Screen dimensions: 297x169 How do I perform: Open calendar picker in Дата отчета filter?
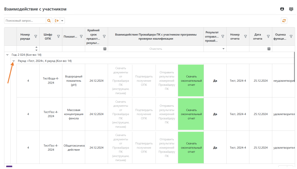269,48
